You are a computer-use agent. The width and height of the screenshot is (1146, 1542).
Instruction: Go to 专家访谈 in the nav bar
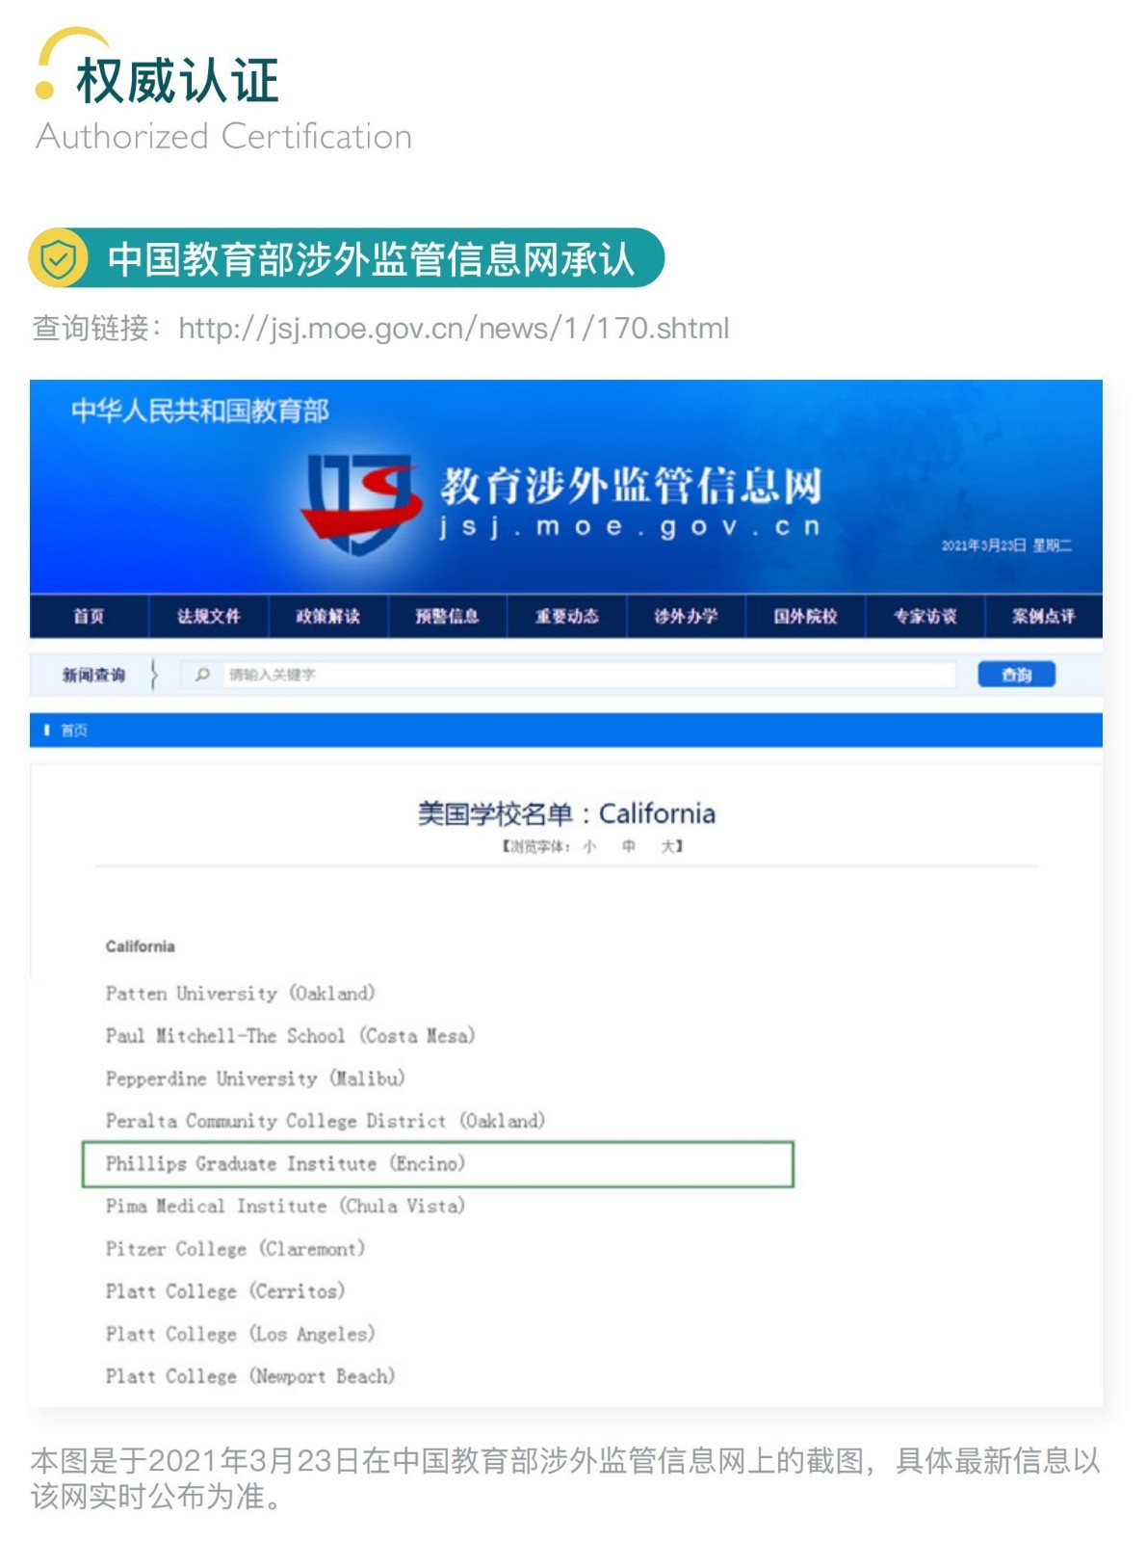925,616
